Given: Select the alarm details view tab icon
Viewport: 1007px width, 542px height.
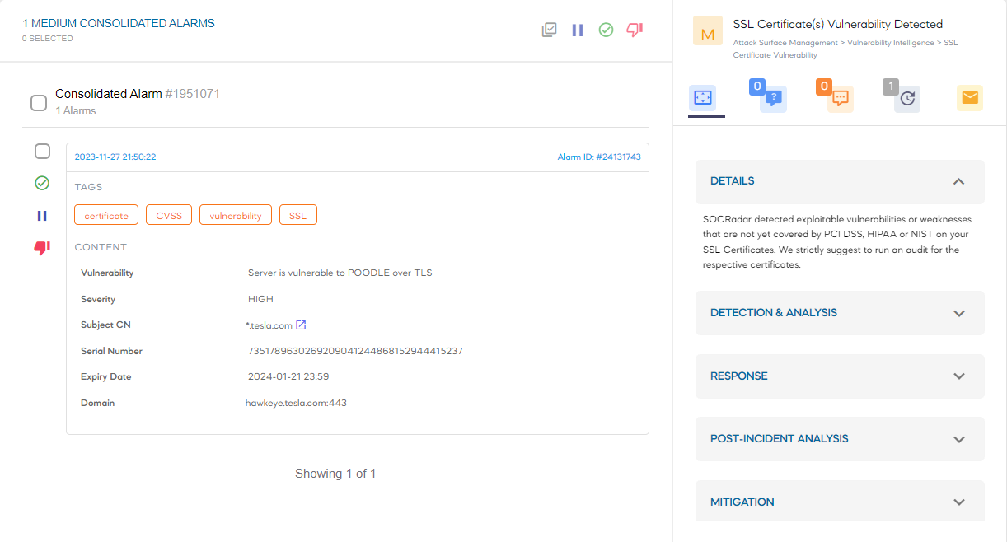Looking at the screenshot, I should (702, 98).
